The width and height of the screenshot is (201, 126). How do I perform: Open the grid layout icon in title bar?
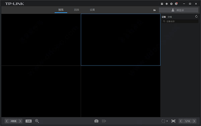[x=166, y=4]
